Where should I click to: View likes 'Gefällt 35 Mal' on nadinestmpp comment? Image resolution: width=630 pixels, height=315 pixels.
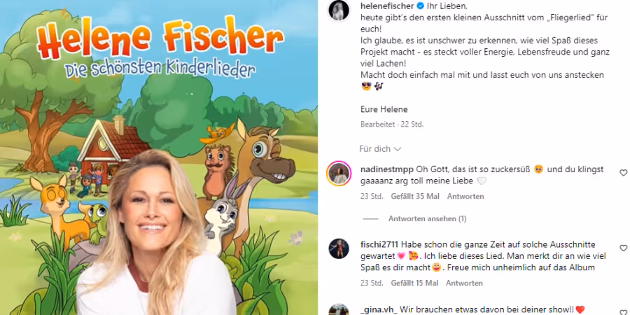click(x=415, y=197)
